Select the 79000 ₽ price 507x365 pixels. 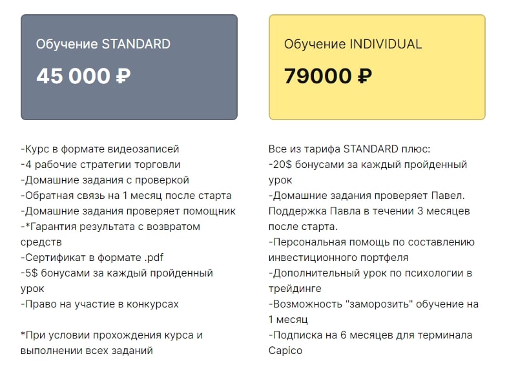point(327,76)
